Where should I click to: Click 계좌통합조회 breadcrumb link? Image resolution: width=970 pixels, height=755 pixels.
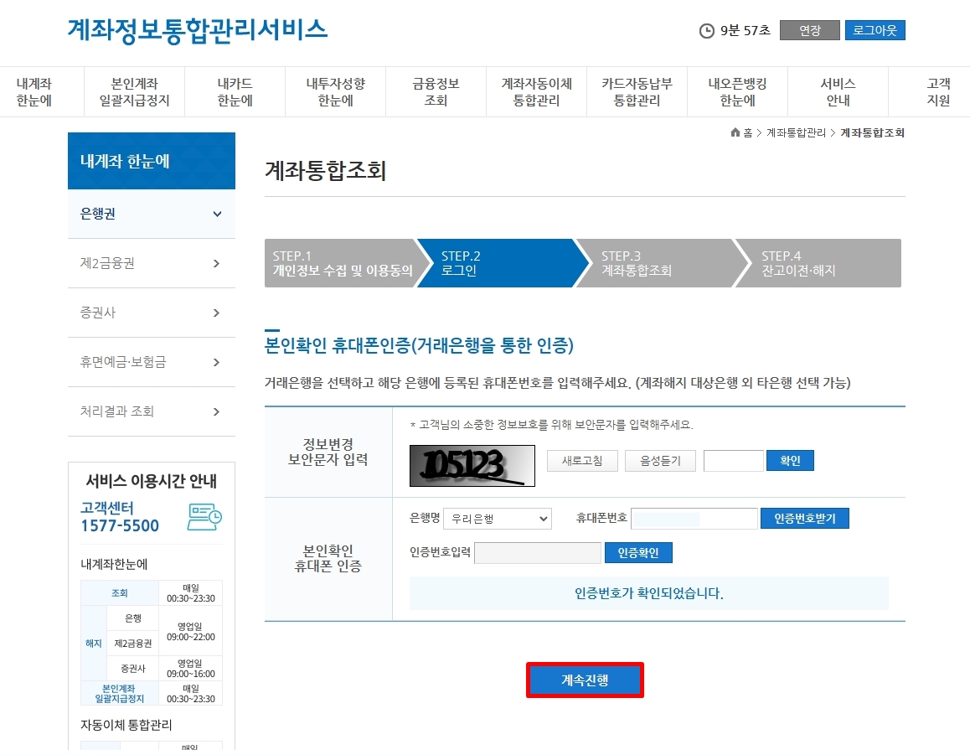(x=872, y=132)
